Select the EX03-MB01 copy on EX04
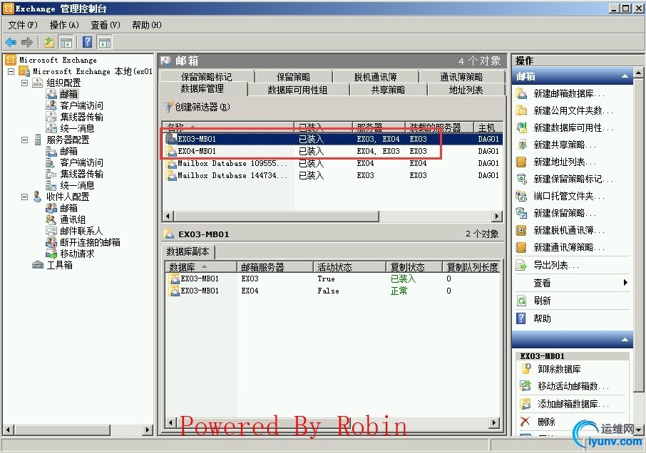 tap(332, 291)
